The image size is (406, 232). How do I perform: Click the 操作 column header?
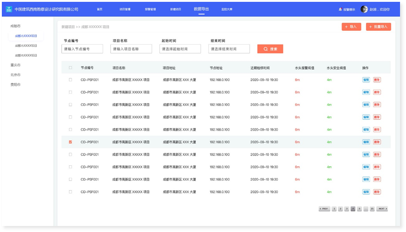point(365,68)
